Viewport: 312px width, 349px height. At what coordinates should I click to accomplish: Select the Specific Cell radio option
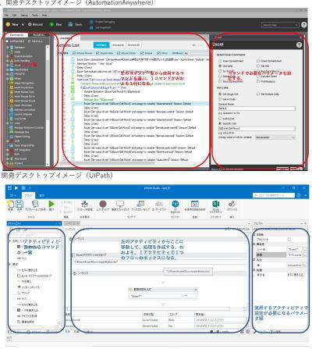click(220, 123)
